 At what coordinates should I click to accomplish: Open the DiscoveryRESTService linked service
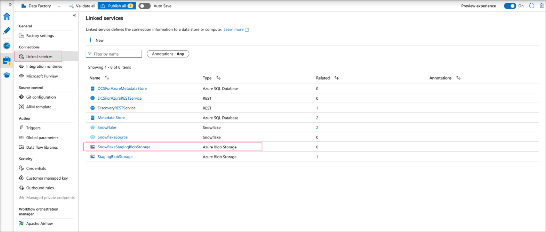point(117,108)
